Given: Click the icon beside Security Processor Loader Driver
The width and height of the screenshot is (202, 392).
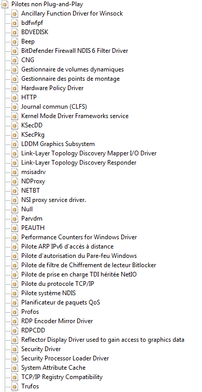Looking at the screenshot, I should [15, 359].
